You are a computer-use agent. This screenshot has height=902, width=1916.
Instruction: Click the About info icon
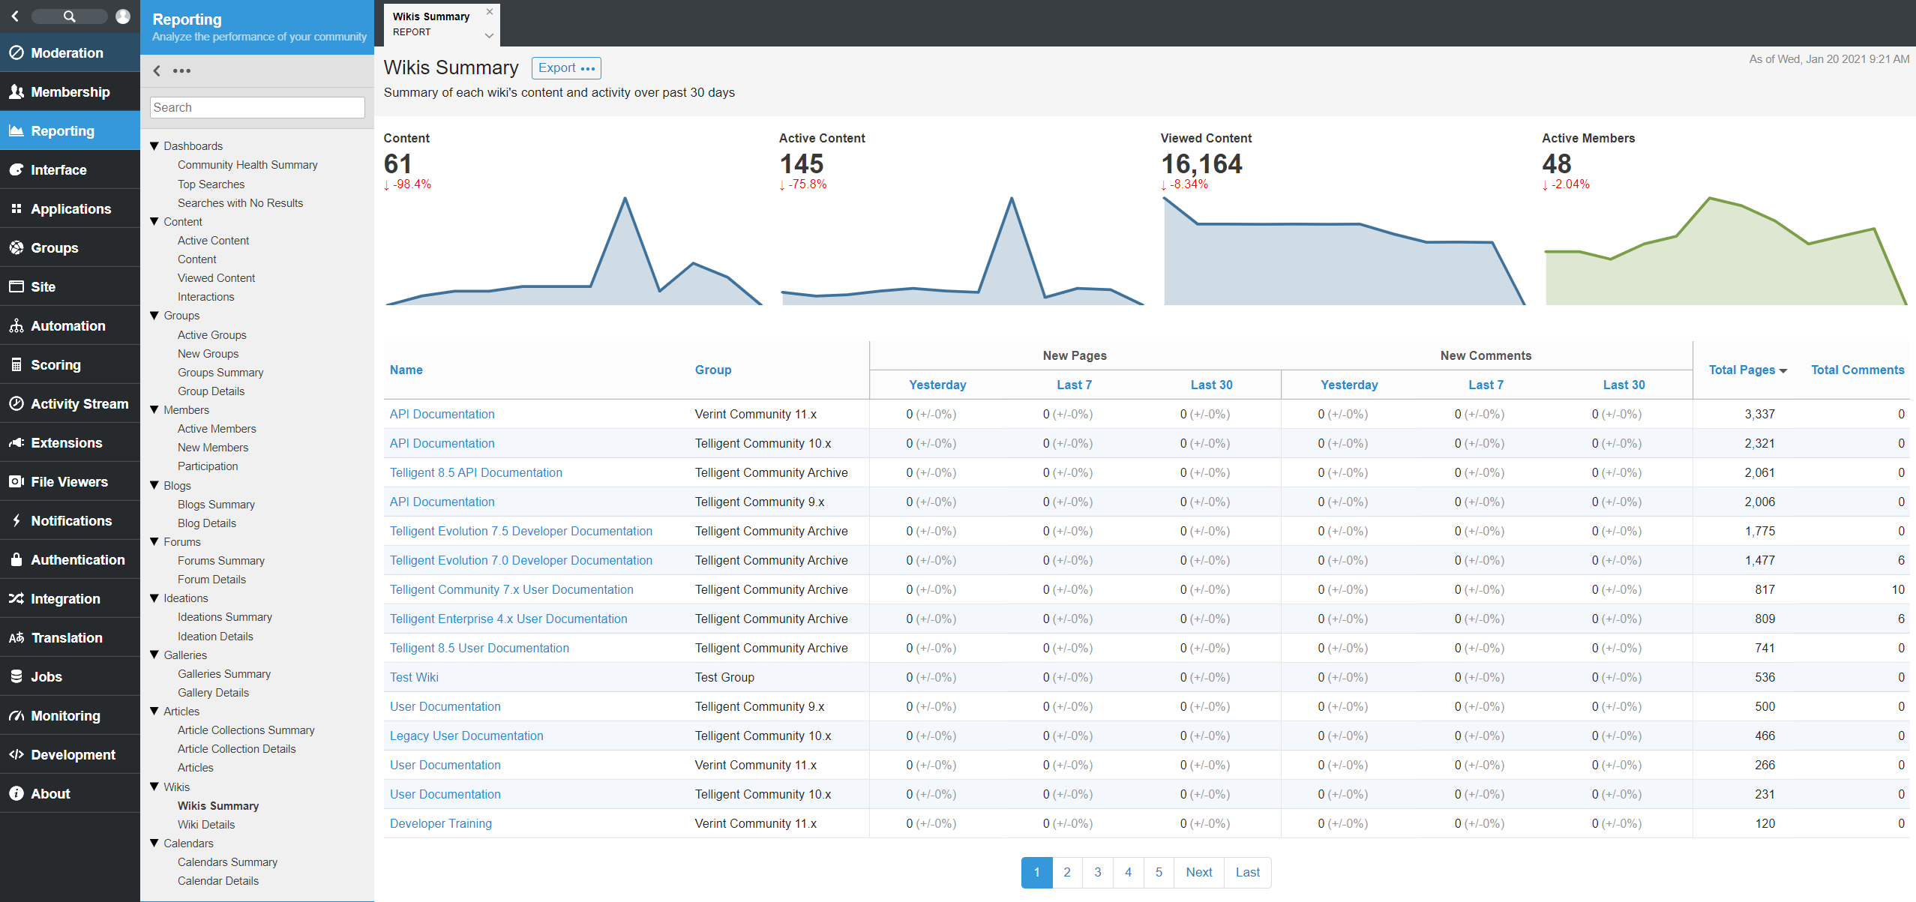coord(16,793)
